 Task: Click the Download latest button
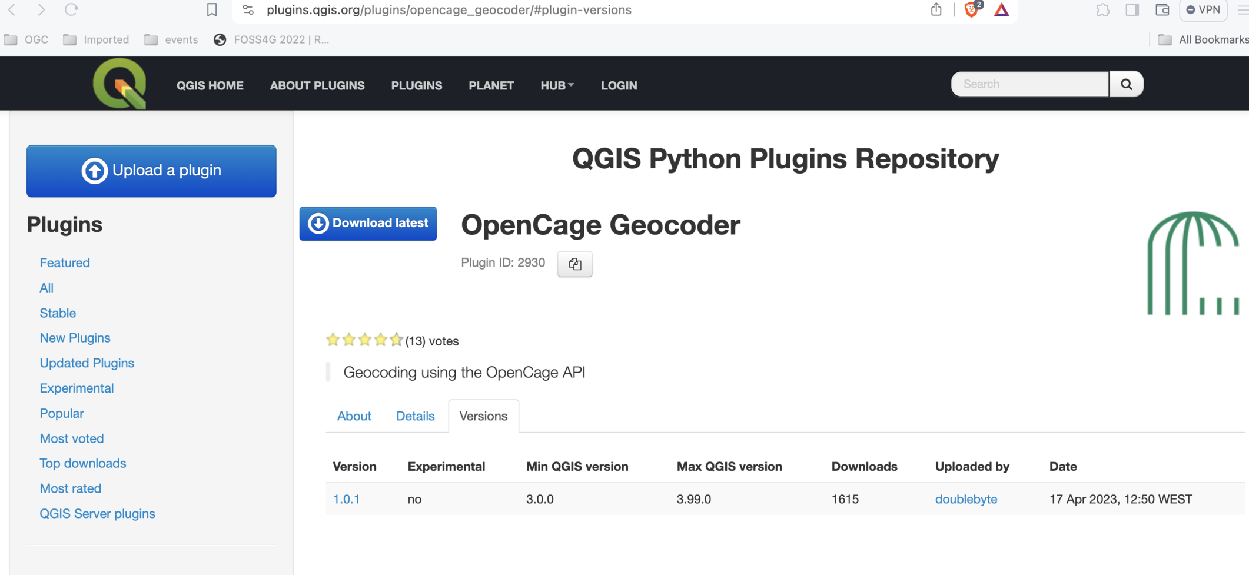[368, 223]
